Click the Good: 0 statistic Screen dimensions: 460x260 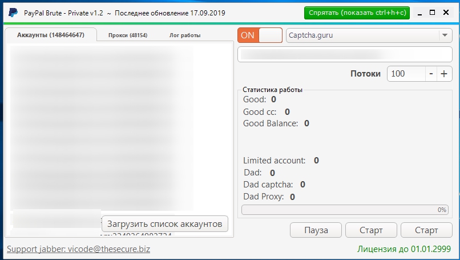(x=260, y=99)
